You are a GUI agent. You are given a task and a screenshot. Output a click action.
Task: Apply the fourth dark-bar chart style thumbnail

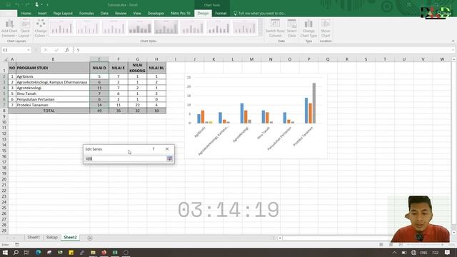point(140,28)
